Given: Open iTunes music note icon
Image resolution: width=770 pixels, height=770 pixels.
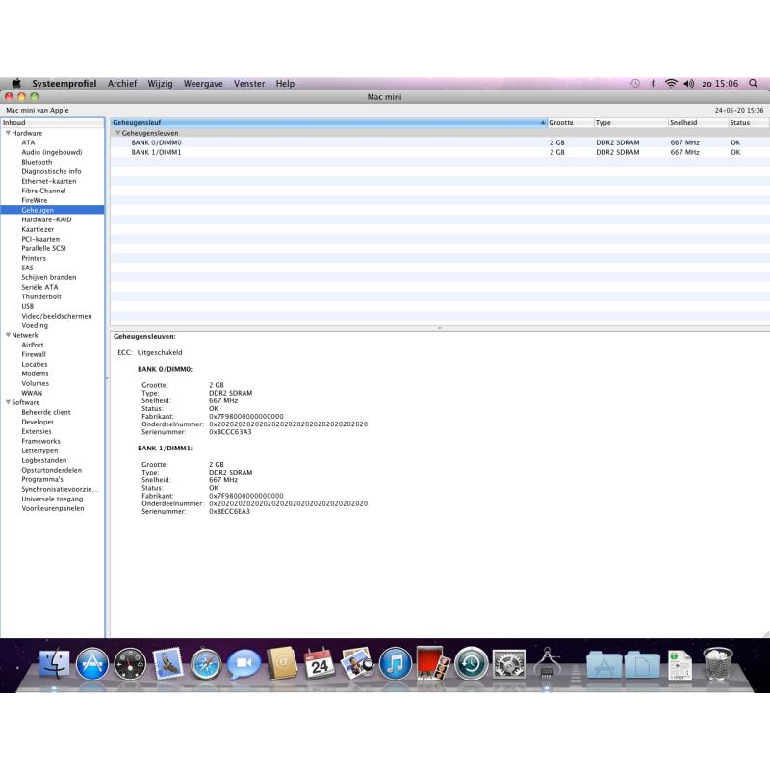Looking at the screenshot, I should coord(396,664).
